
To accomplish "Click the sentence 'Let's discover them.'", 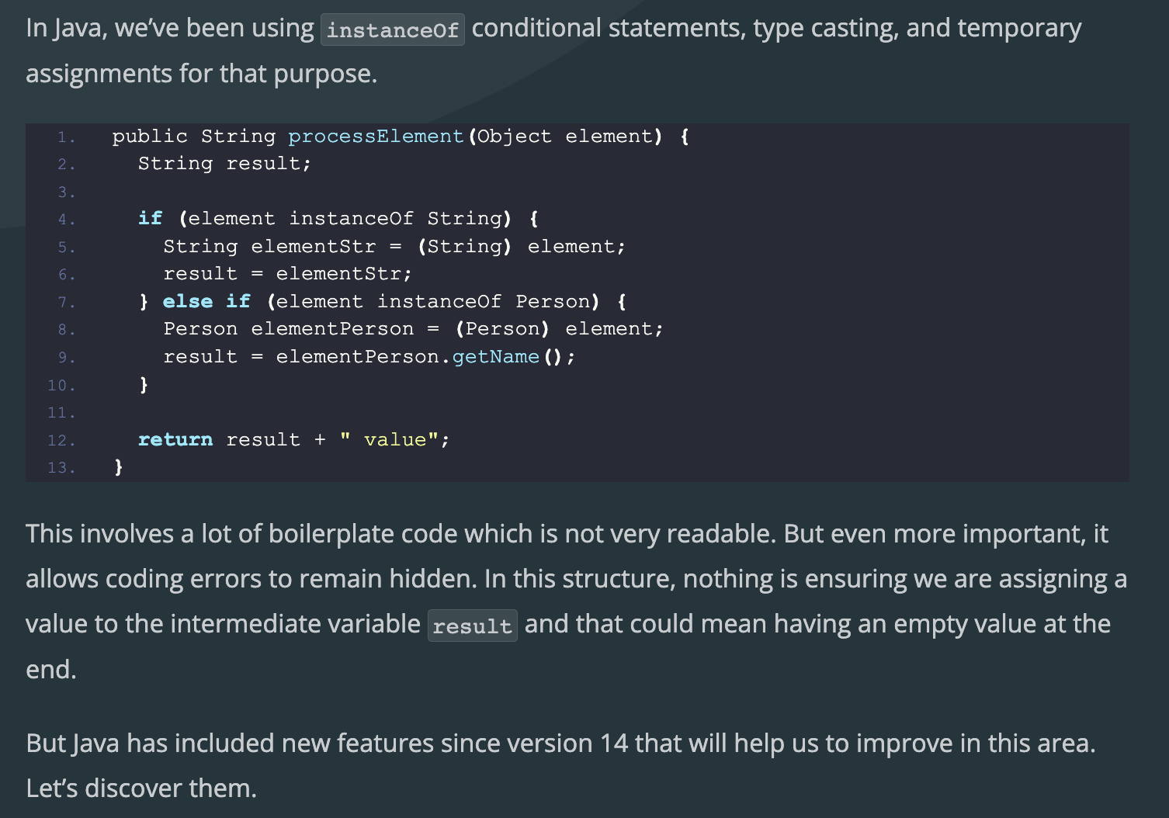I will (x=141, y=789).
